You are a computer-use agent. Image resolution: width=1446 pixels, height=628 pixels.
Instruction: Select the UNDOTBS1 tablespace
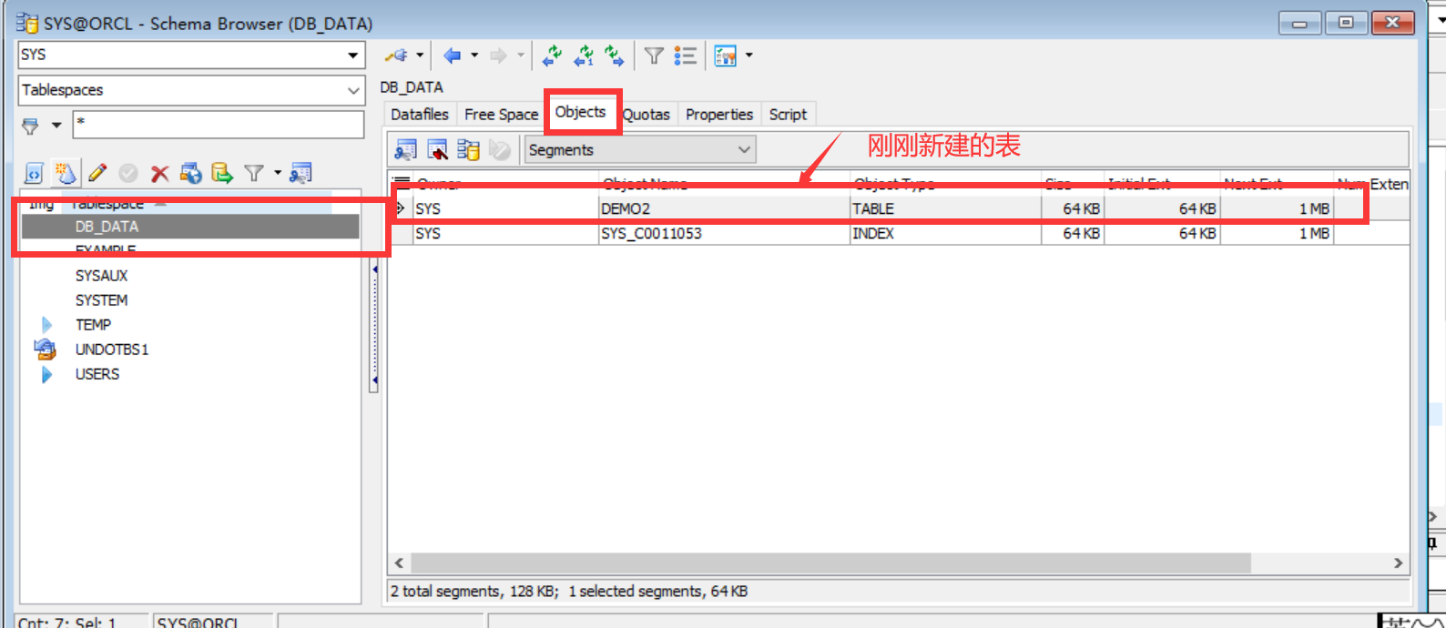[x=112, y=349]
